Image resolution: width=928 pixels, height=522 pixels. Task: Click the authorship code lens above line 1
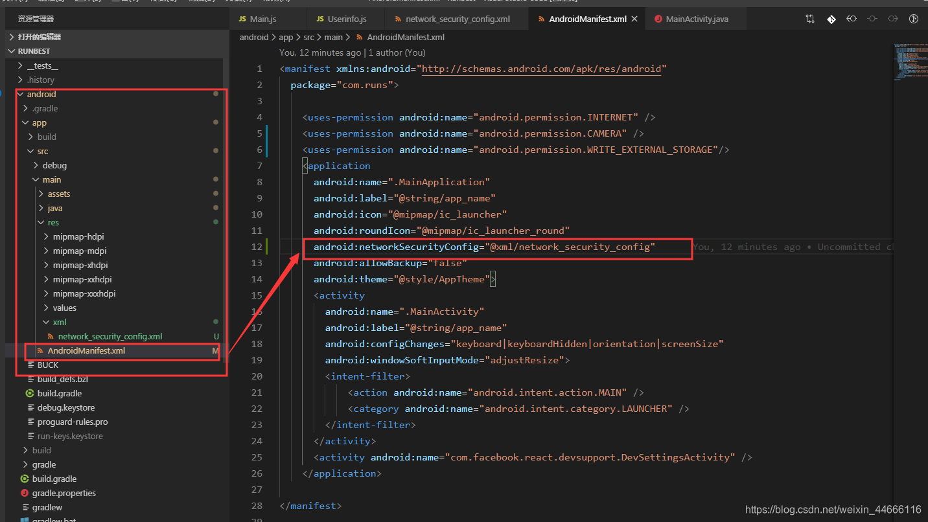click(x=352, y=52)
